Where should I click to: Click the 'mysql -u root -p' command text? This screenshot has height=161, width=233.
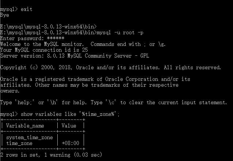(x=120, y=32)
